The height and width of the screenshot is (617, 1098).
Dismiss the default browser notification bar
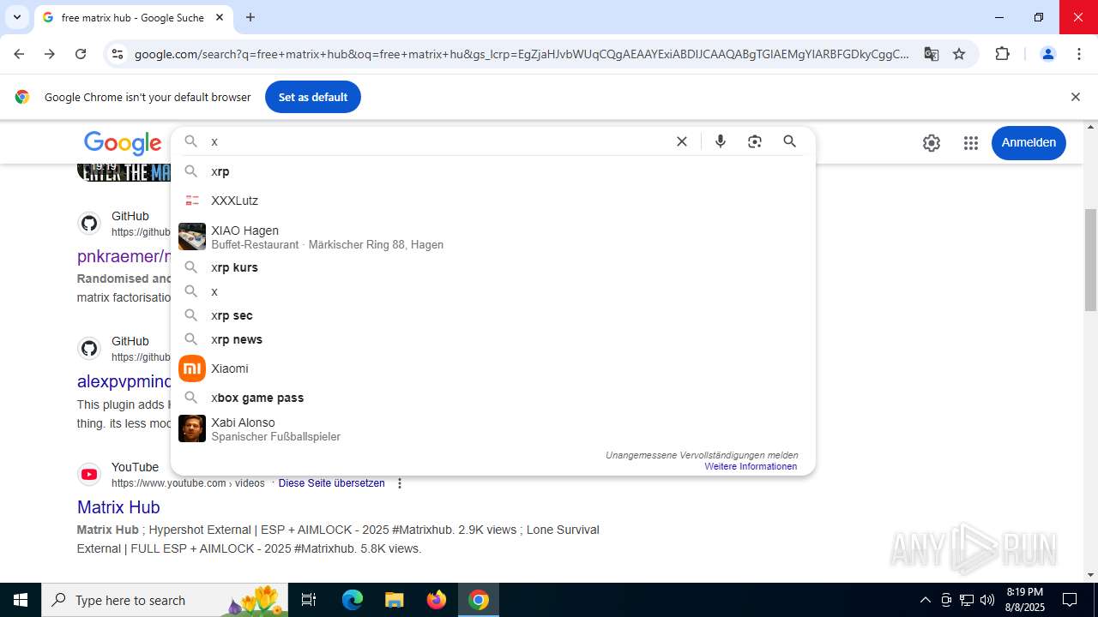tap(1075, 97)
